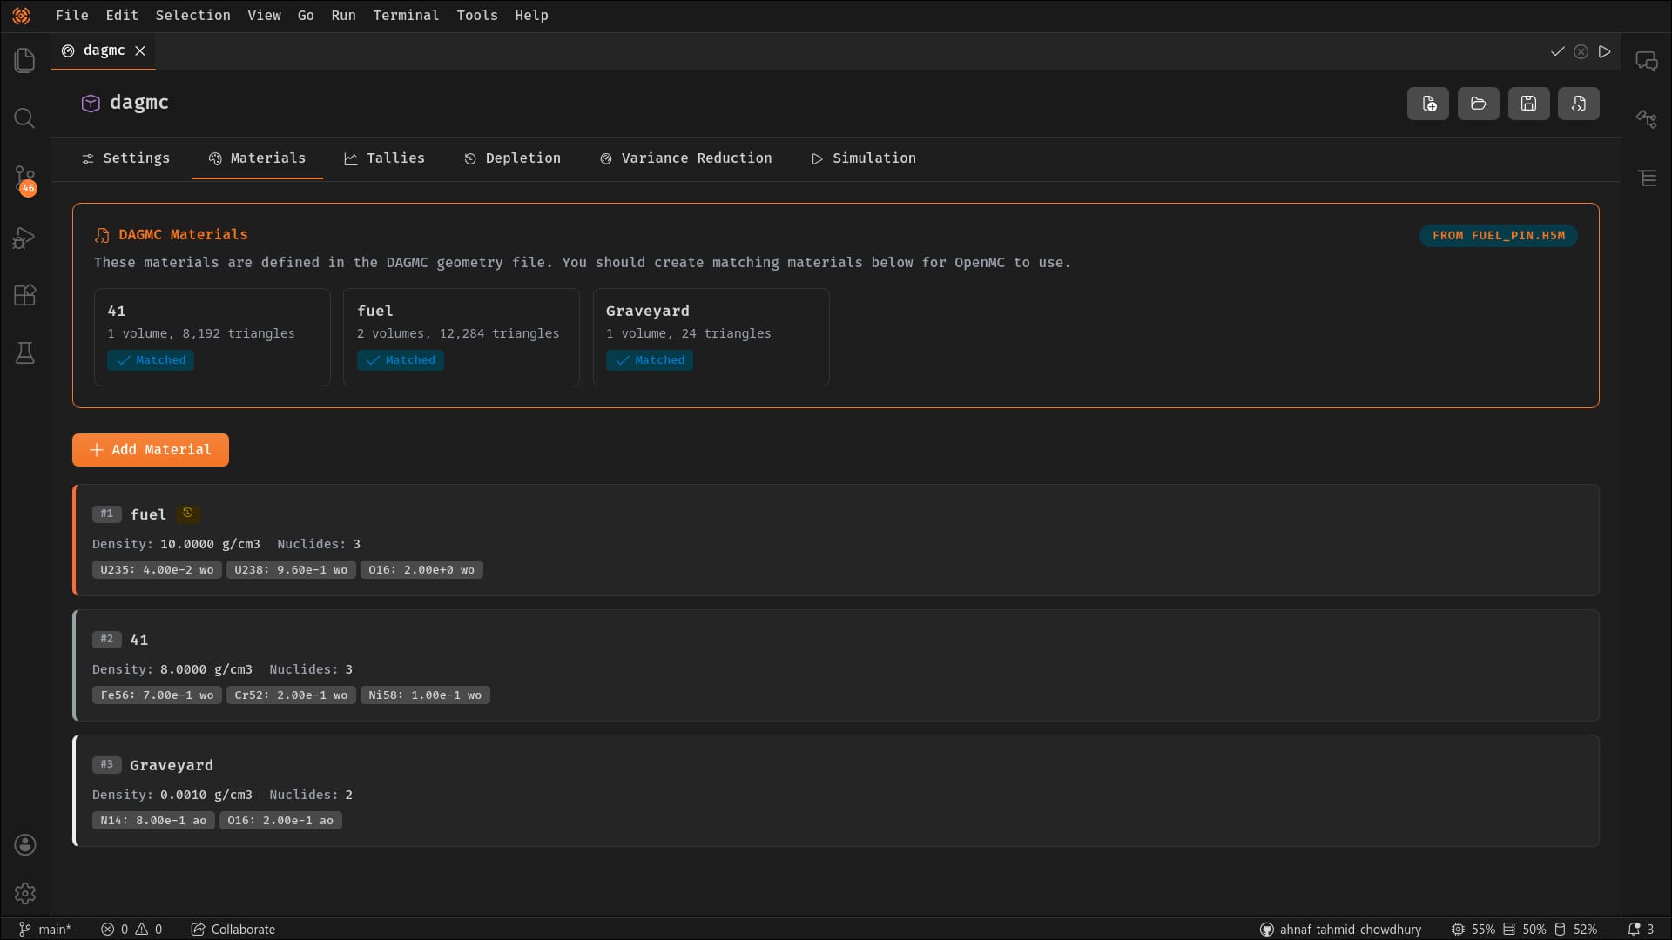Click the Matched badge under fuel card

click(x=401, y=360)
